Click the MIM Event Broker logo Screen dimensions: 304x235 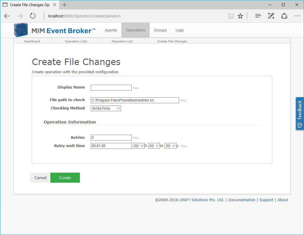click(x=55, y=30)
